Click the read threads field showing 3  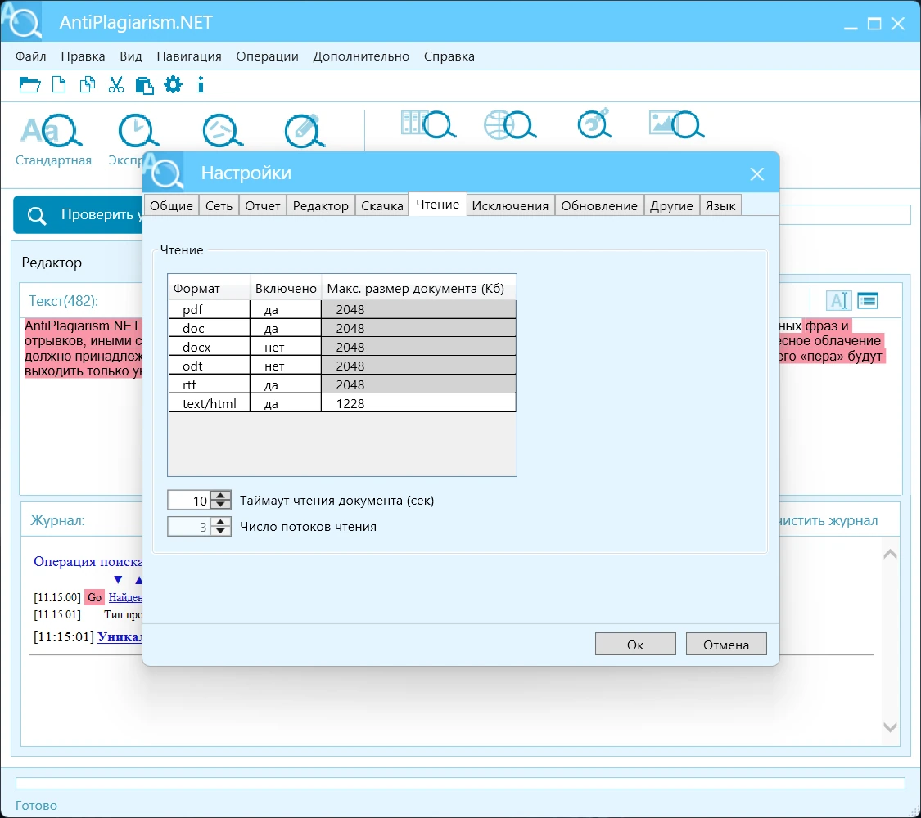[190, 526]
